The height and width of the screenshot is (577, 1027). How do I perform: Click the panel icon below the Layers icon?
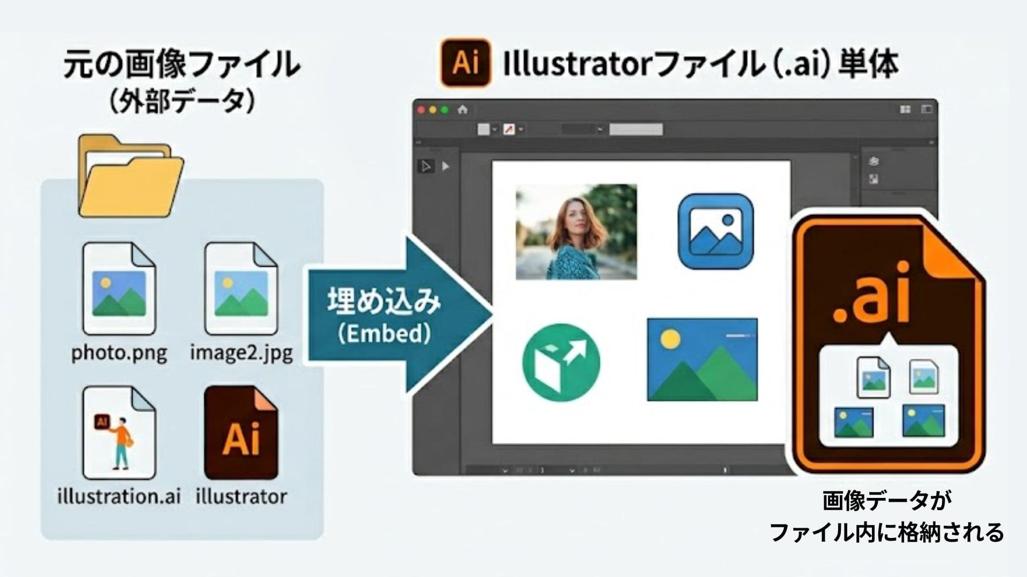(874, 179)
